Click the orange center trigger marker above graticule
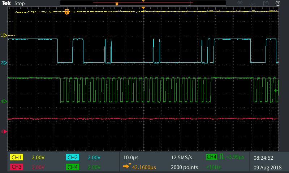The image size is (289, 173). point(143,8)
